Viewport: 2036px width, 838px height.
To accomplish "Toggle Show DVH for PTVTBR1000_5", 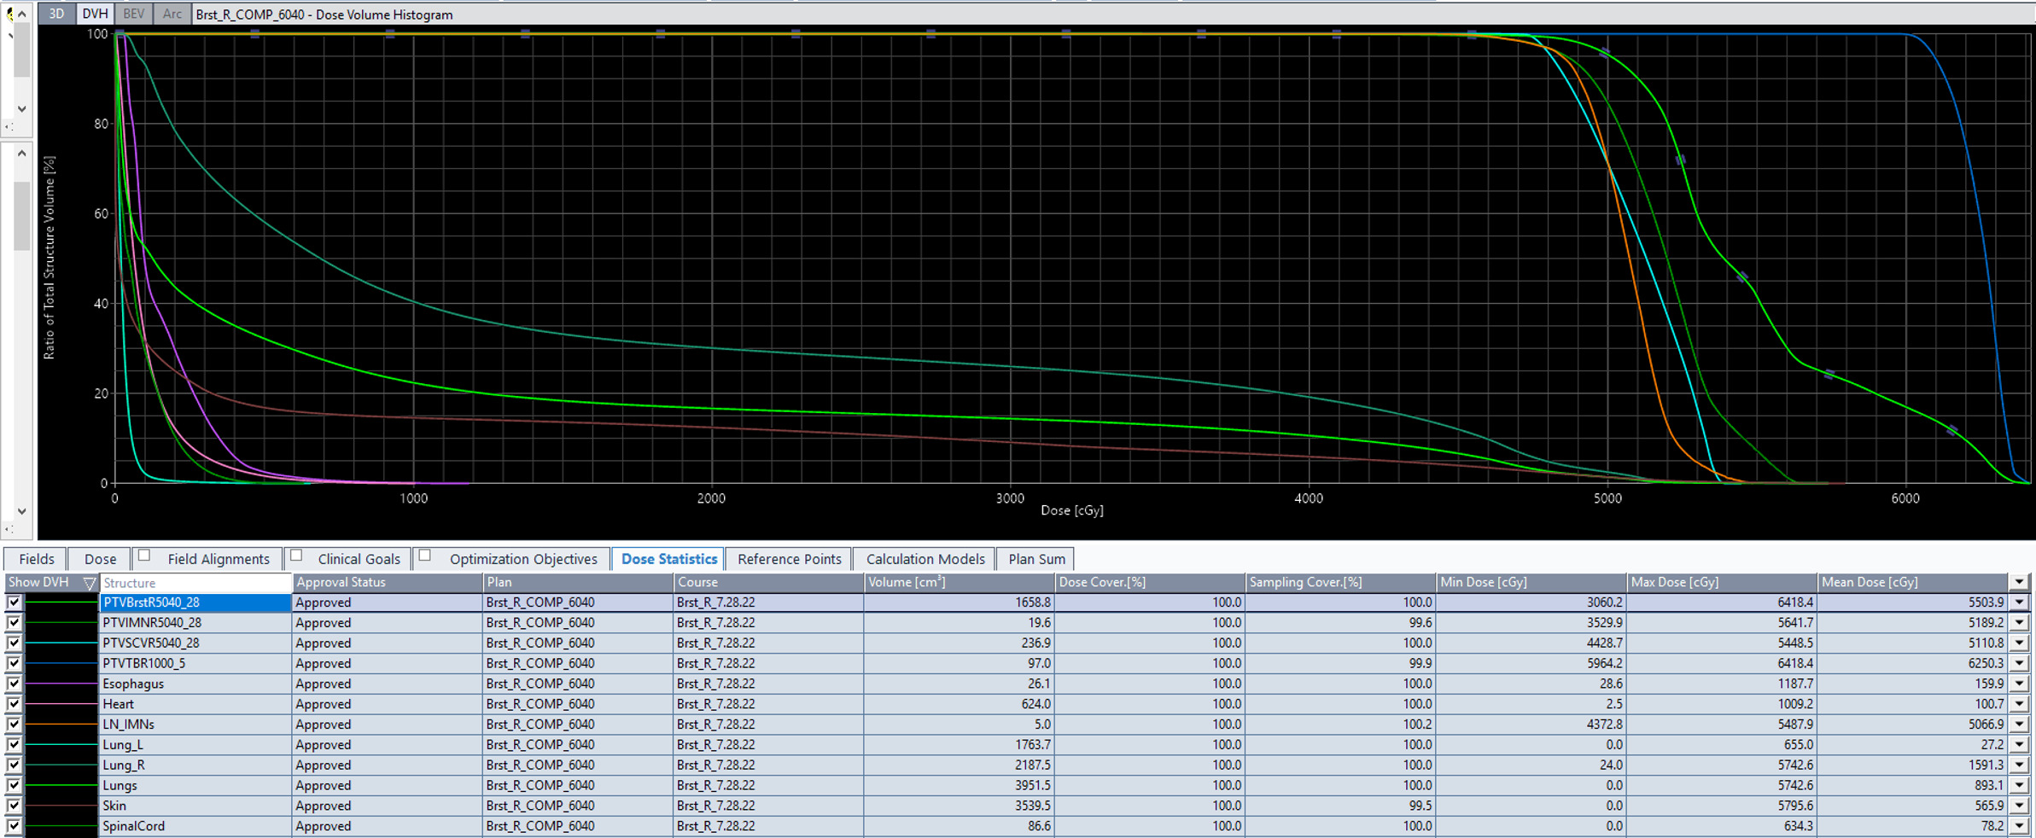I will pos(14,664).
